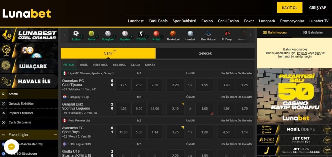Select the Basketbol sport icon
This screenshot has width=332, height=157.
[x=173, y=34]
